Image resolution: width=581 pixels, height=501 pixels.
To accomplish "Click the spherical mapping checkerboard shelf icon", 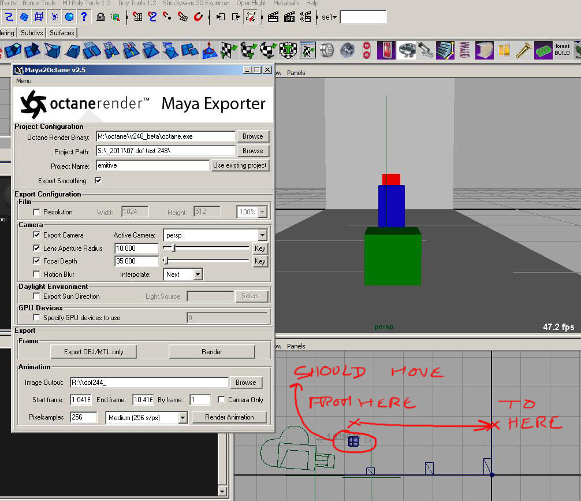I will 269,50.
